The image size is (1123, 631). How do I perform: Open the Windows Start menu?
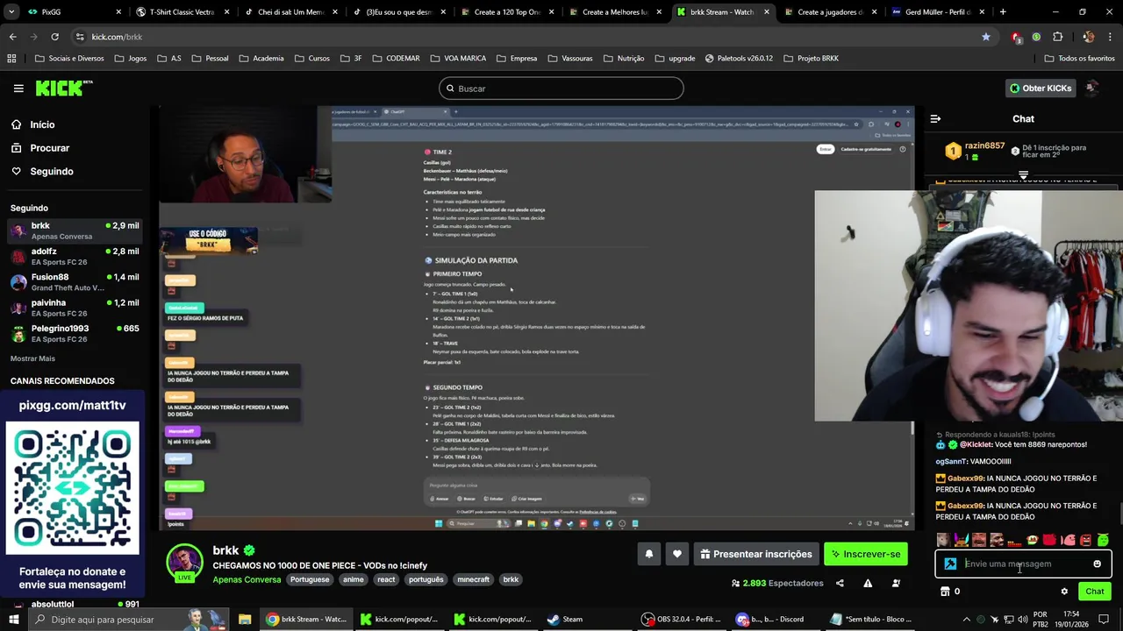(x=13, y=619)
